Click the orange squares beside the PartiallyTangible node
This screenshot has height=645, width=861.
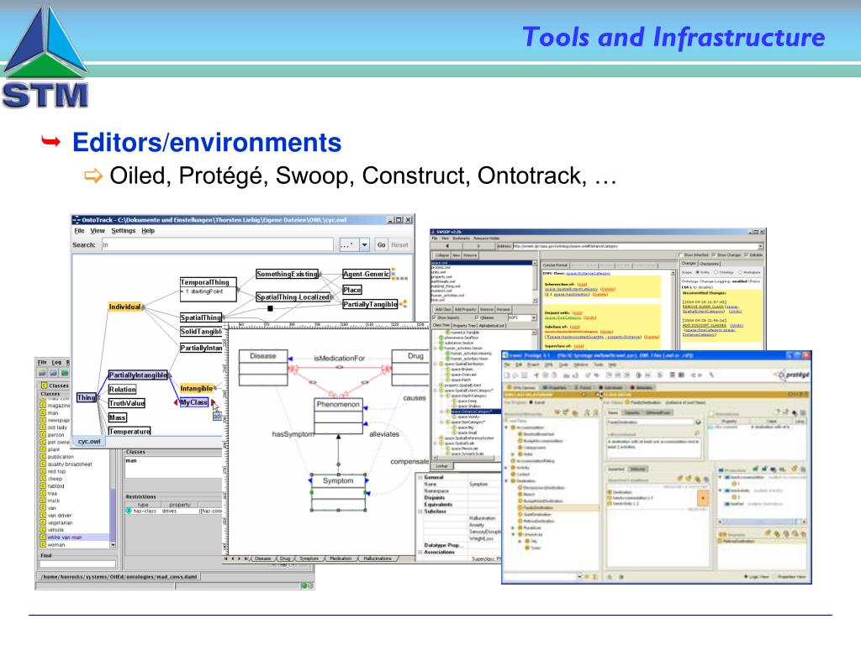(x=403, y=303)
